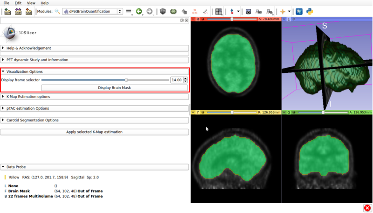Toggle the crosshair tool
Viewport: 373px width, 213px height.
(x=283, y=12)
